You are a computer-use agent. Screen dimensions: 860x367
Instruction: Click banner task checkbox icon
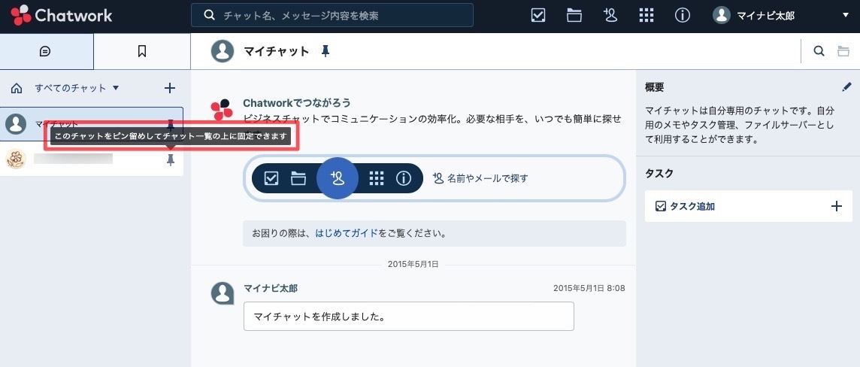pyautogui.click(x=271, y=178)
